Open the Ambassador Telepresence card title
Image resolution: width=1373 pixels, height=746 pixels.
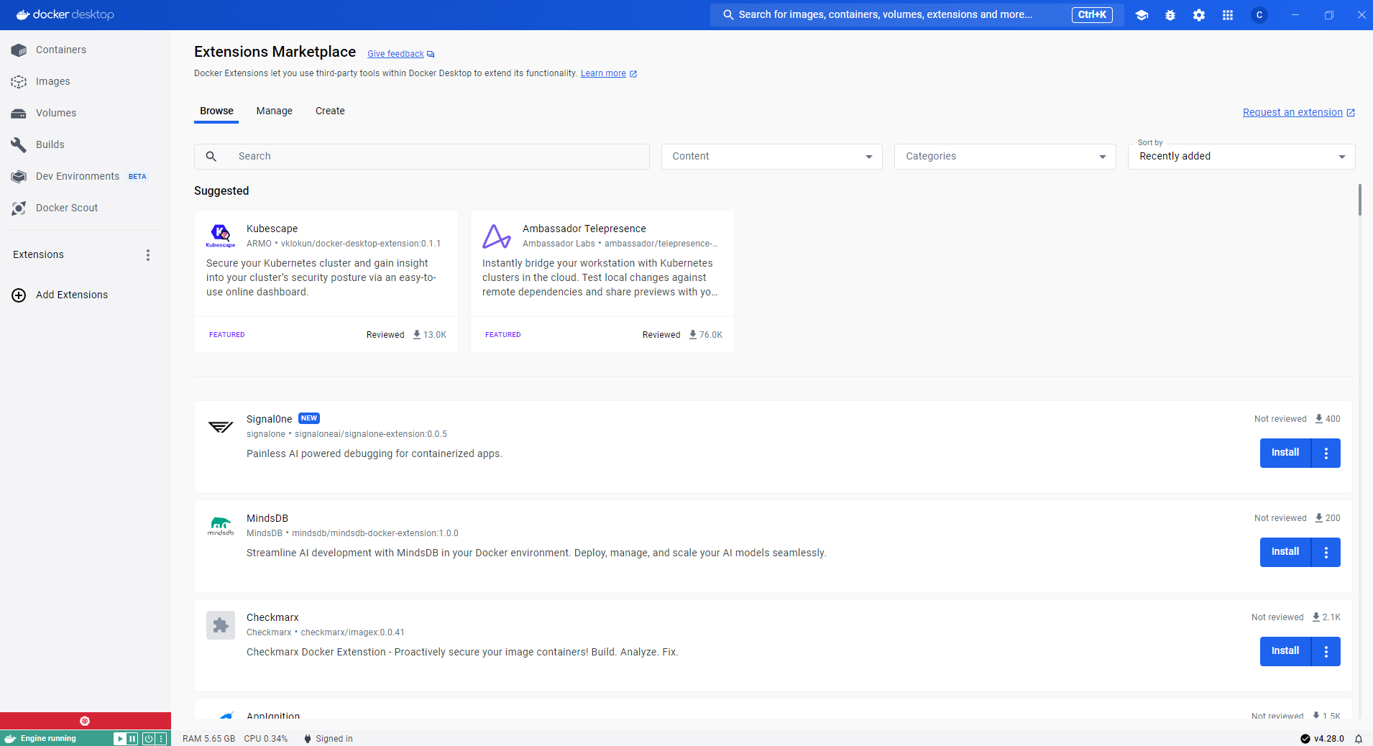(x=584, y=229)
